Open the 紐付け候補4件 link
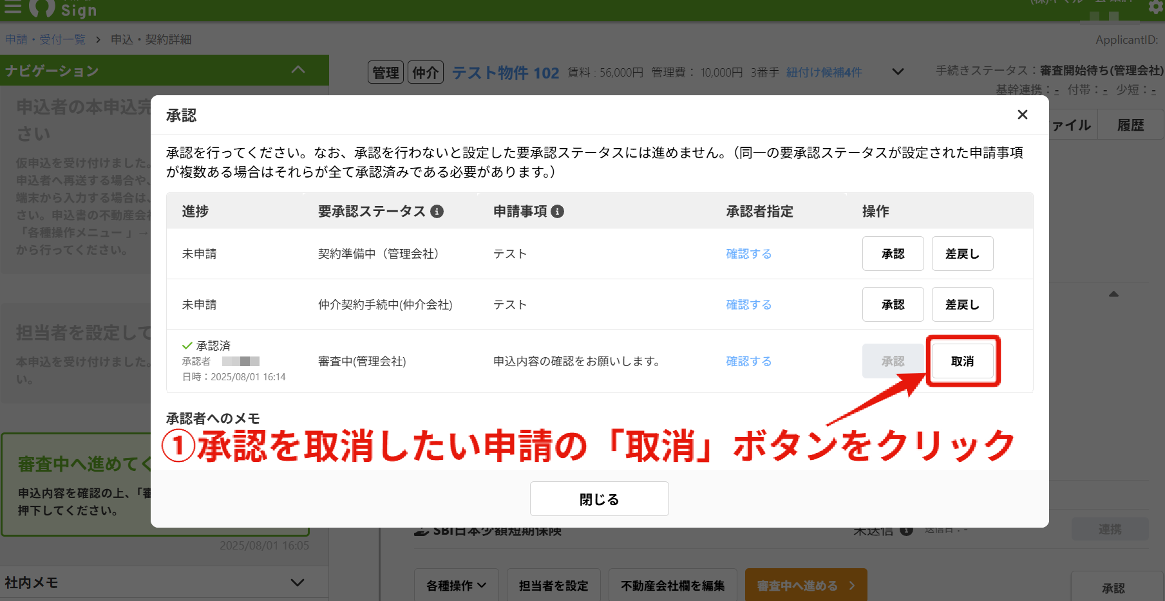 (824, 72)
